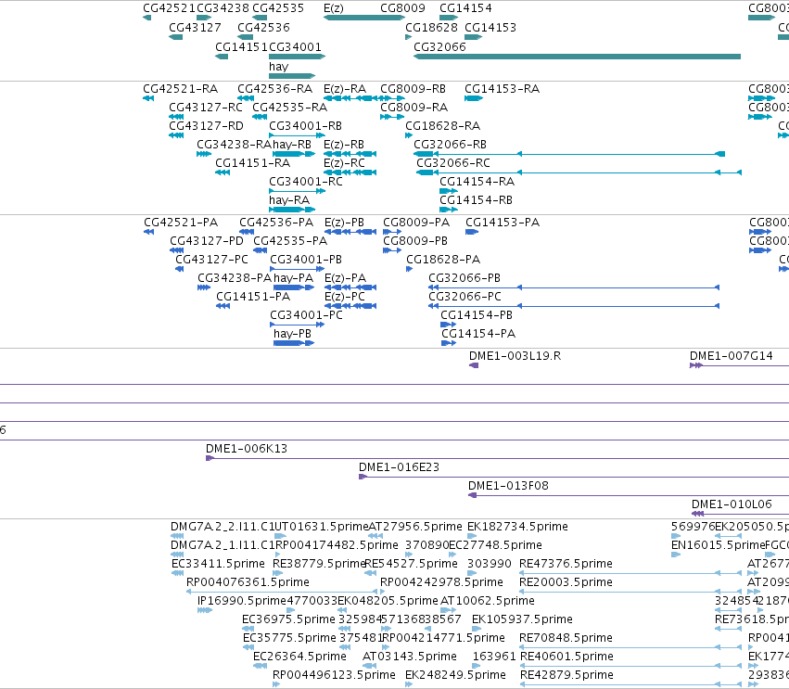Select EST EC33411.5prime

218,564
